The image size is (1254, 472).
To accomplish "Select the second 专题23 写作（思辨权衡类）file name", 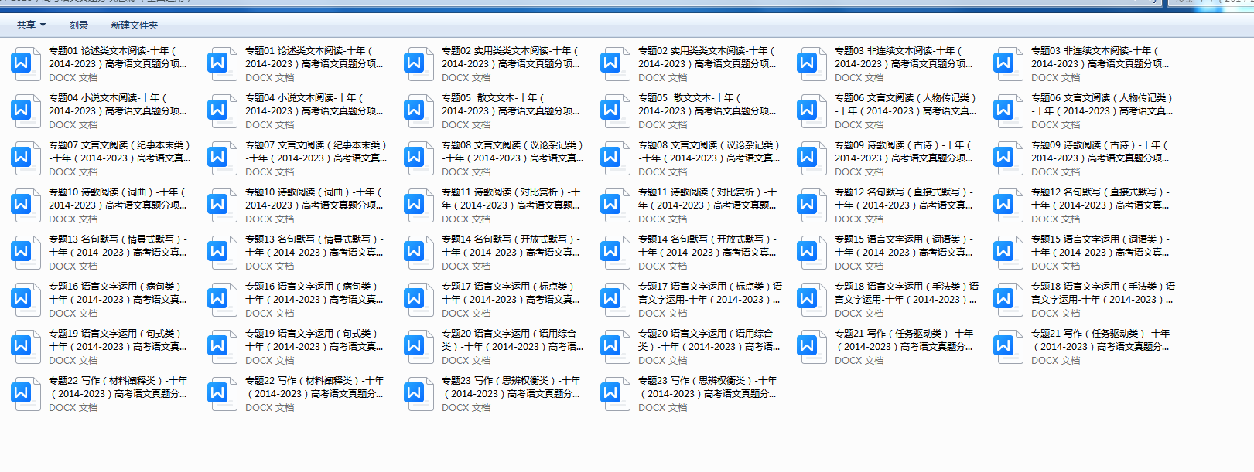I will (x=707, y=387).
